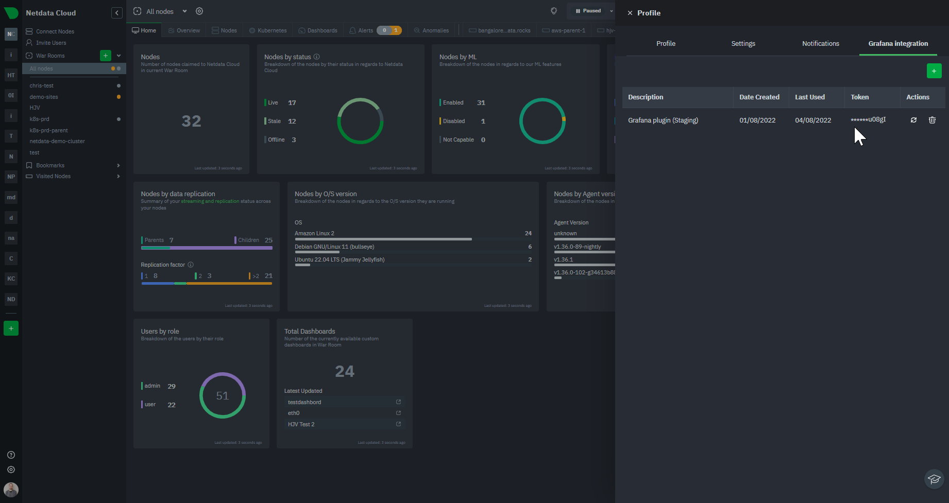This screenshot has width=949, height=503.
Task: Click the Nodes by status info icon
Action: (317, 57)
